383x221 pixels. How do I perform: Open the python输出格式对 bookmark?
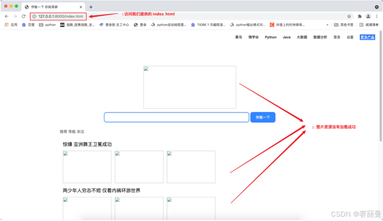click(x=248, y=25)
